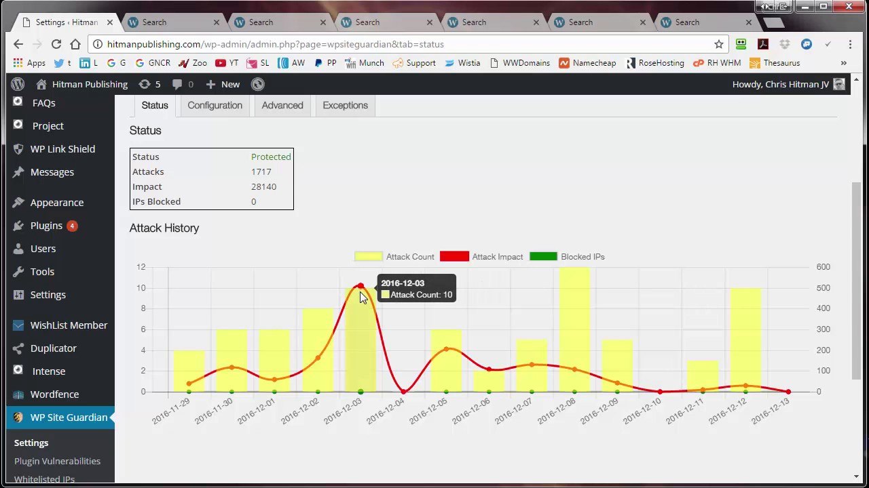
Task: Open the New content menu
Action: 223,84
